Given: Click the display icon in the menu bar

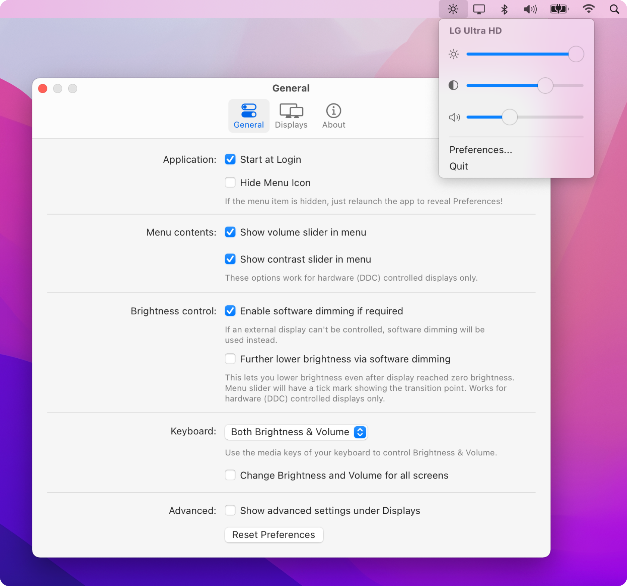Looking at the screenshot, I should click(x=479, y=9).
